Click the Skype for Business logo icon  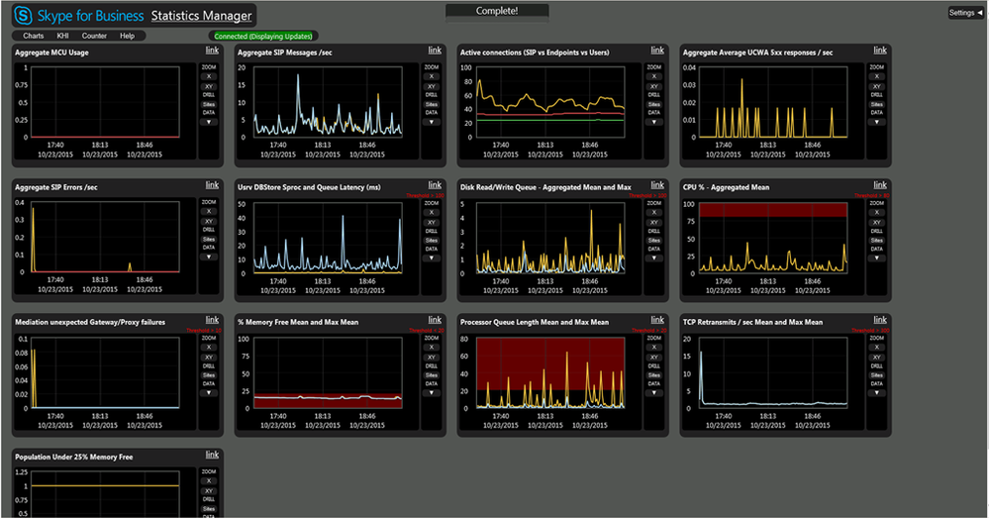tap(23, 15)
